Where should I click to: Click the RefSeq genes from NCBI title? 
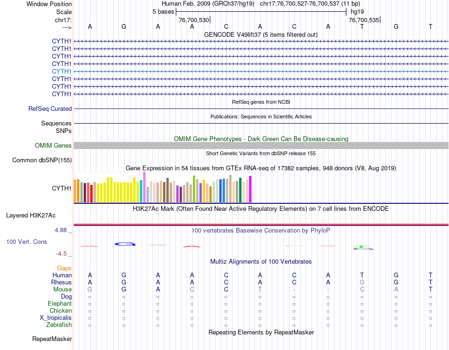click(x=261, y=102)
